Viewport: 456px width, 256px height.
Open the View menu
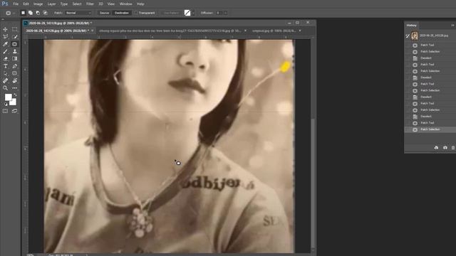111,4
